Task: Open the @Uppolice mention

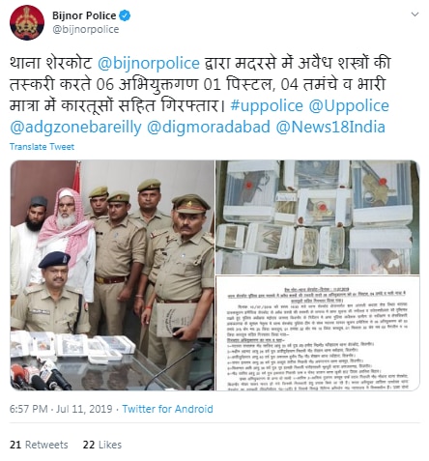Action: point(349,105)
